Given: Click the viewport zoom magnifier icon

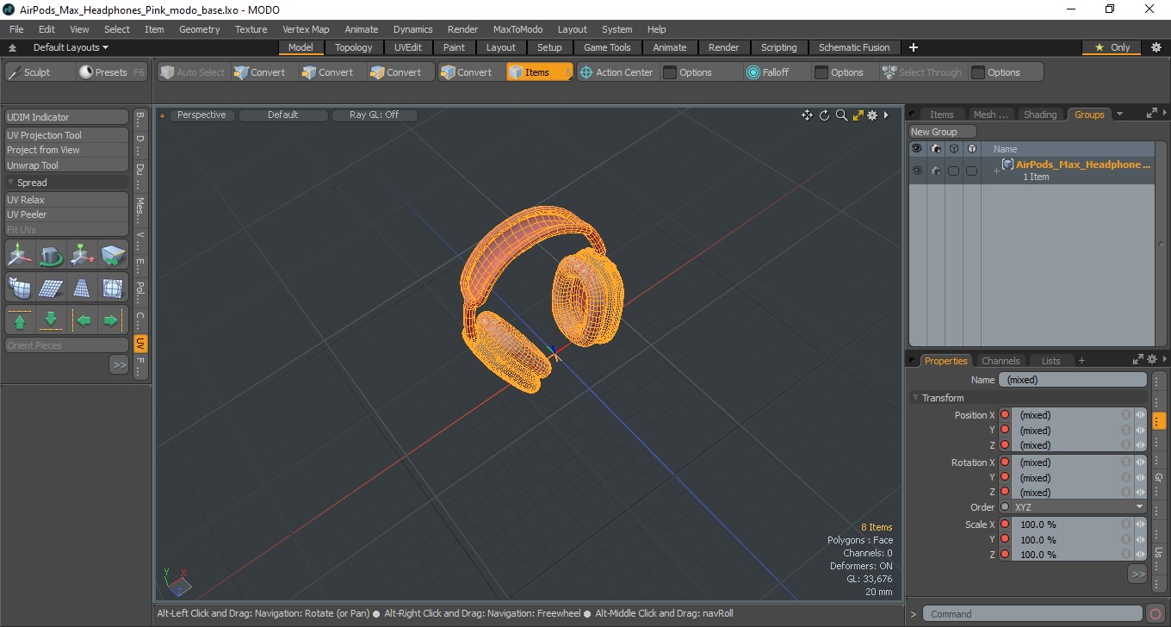Looking at the screenshot, I should click(x=841, y=115).
